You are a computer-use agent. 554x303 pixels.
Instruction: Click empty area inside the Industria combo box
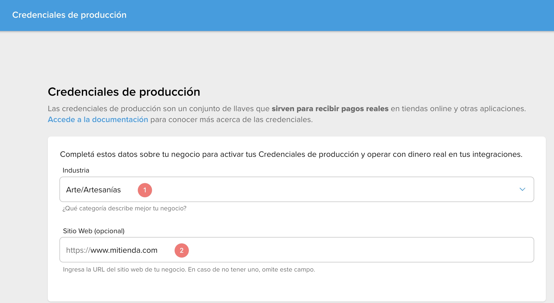pos(330,190)
